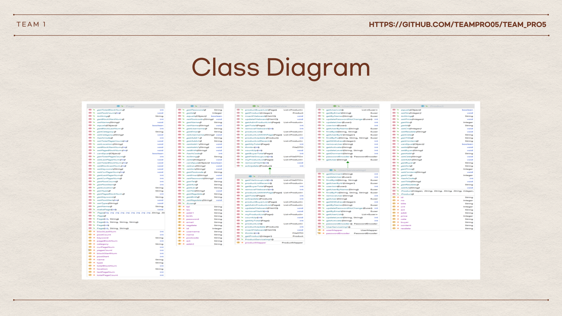Click the Product class header icon
562x316 pixels.
click(423, 106)
